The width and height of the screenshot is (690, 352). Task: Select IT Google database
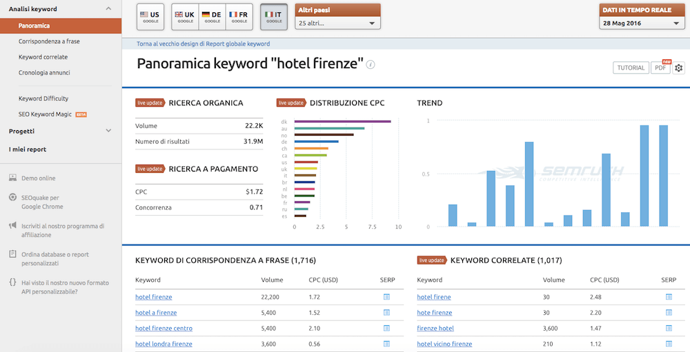274,17
